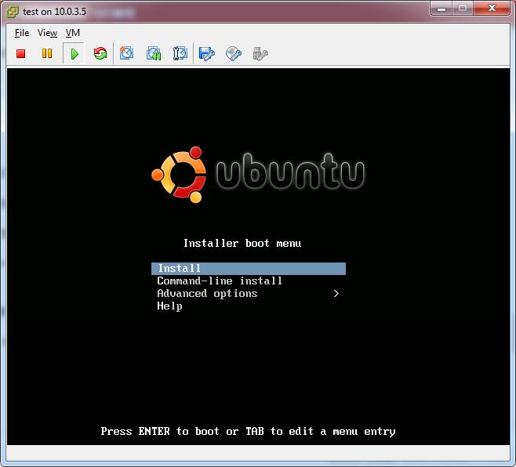This screenshot has width=516, height=467.
Task: Click the Revert to snapshot icon
Action: 154,53
